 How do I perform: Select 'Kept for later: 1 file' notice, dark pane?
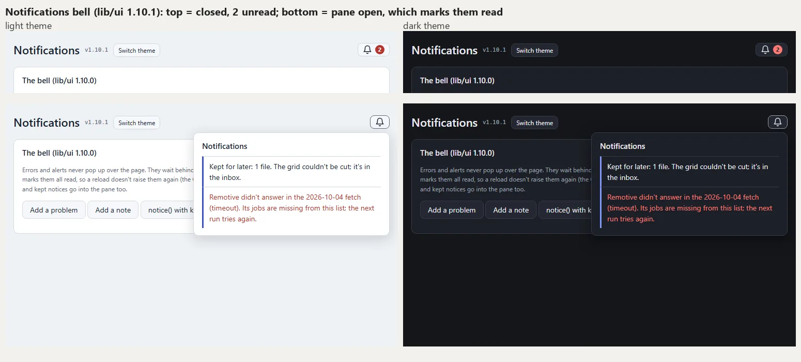pyautogui.click(x=689, y=172)
